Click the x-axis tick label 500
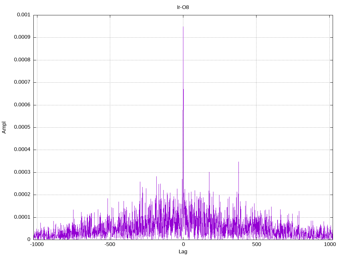This screenshot has height=256, width=342. click(256, 244)
